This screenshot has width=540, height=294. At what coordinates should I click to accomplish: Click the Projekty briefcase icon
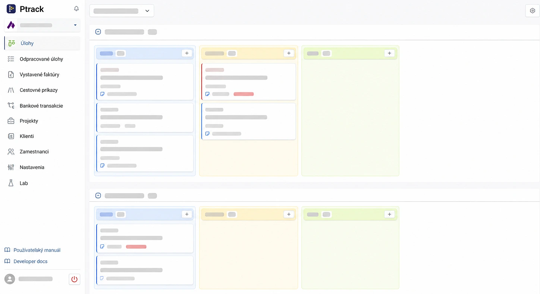[11, 121]
